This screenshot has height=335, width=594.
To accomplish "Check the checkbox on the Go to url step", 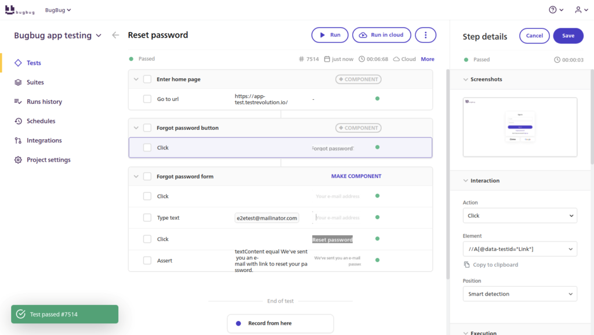I will [147, 99].
